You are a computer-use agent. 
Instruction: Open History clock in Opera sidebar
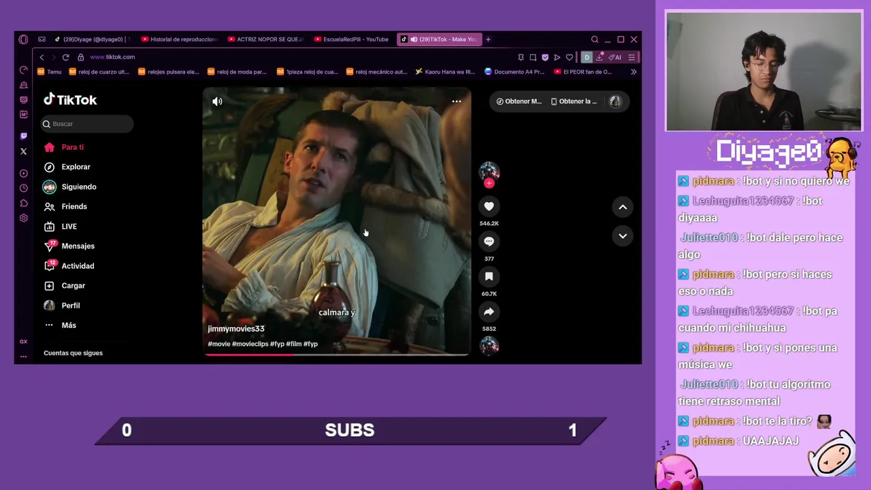[x=23, y=188]
